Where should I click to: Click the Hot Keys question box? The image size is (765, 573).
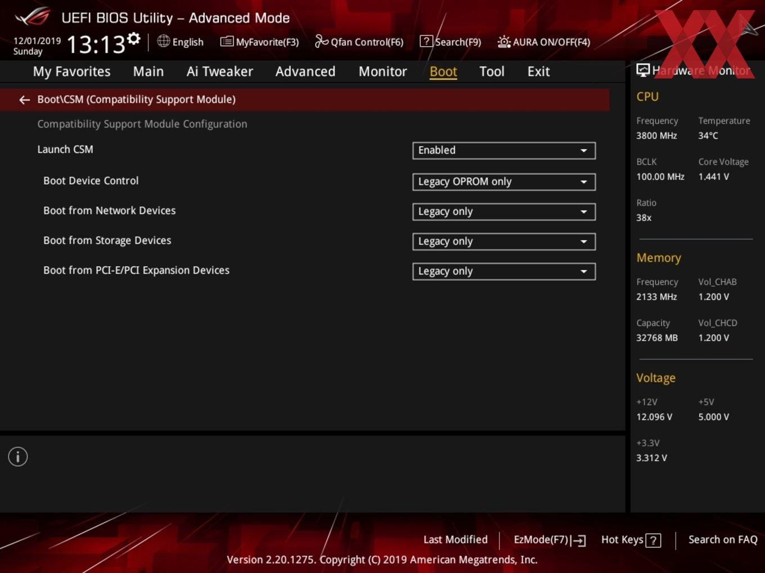pyautogui.click(x=653, y=540)
